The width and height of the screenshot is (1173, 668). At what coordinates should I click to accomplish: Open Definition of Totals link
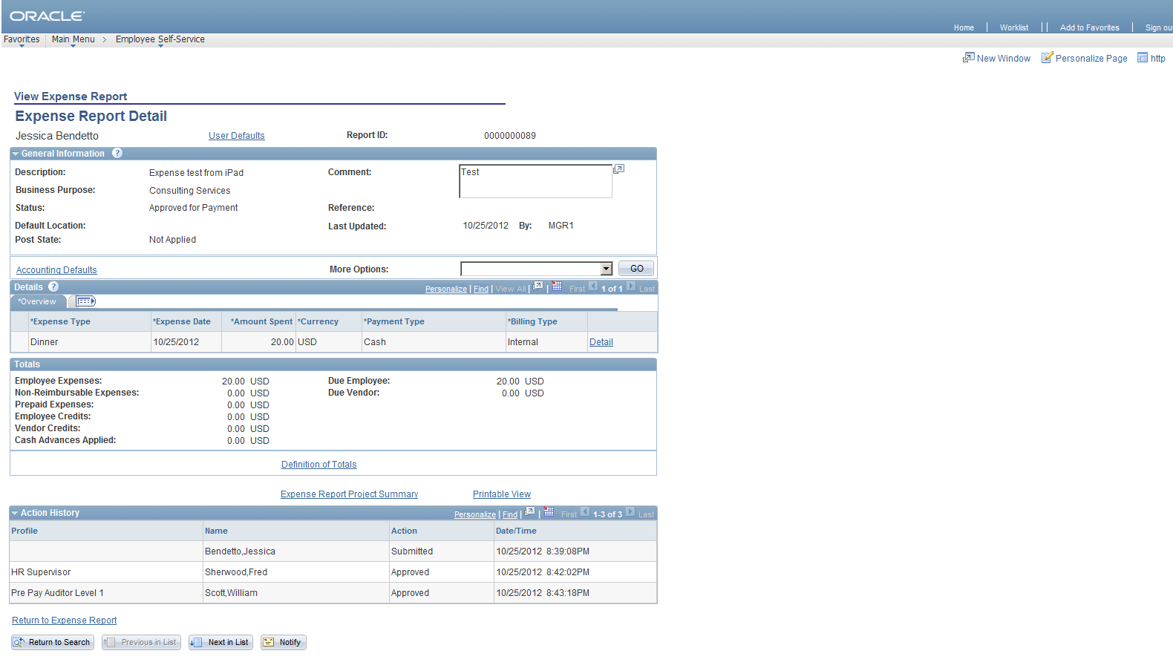pyautogui.click(x=318, y=465)
